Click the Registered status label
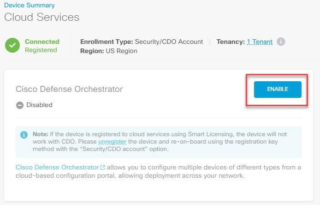Image resolution: width=320 pixels, height=205 pixels. 42,50
